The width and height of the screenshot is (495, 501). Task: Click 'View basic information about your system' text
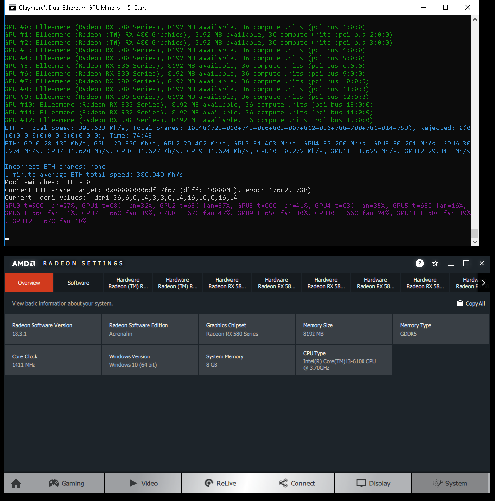click(x=62, y=303)
